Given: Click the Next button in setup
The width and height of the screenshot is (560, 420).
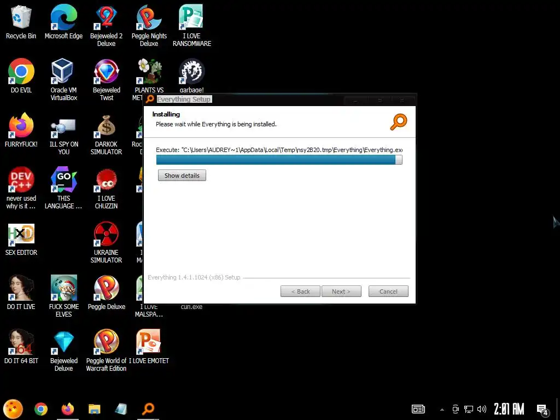Looking at the screenshot, I should pyautogui.click(x=341, y=291).
